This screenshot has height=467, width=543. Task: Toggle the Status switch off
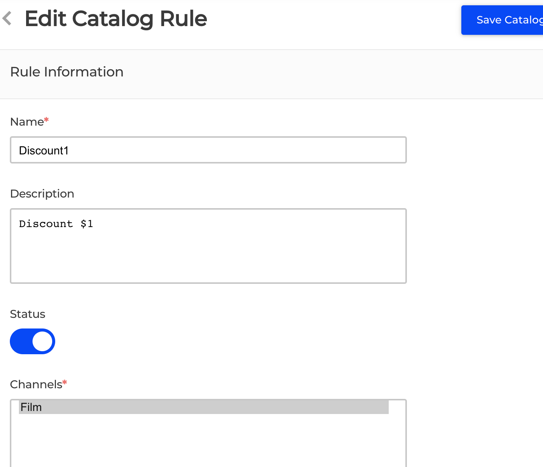[x=33, y=341]
